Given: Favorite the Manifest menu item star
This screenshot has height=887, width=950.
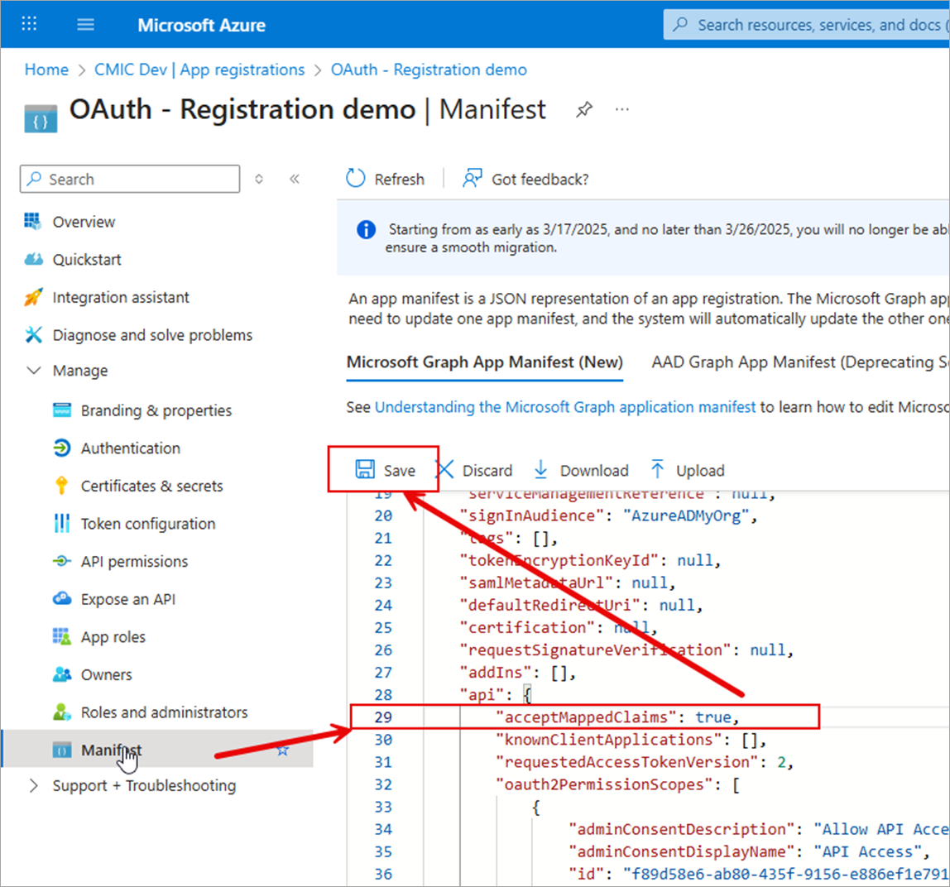Looking at the screenshot, I should point(282,750).
